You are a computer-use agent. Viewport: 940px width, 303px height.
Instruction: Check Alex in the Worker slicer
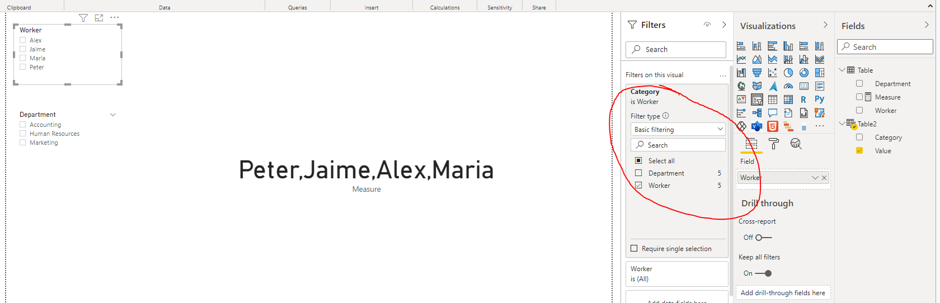pos(23,40)
